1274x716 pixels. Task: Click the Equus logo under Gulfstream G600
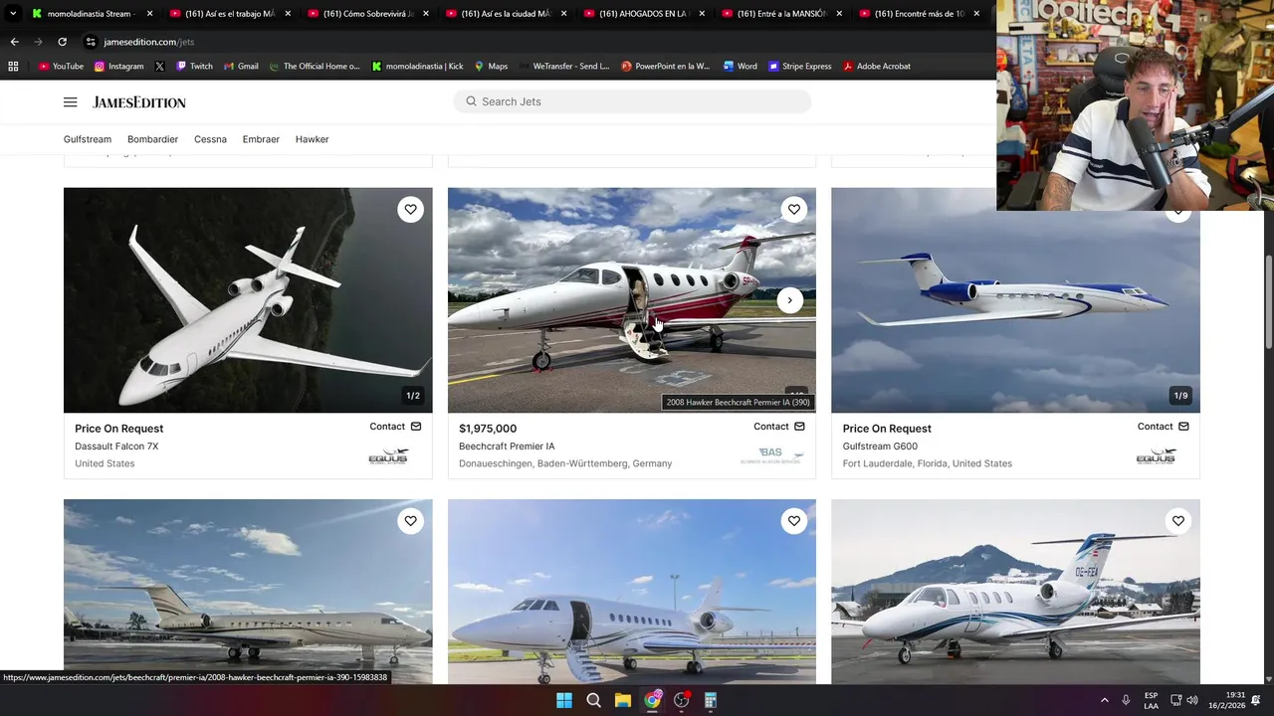coord(1156,456)
